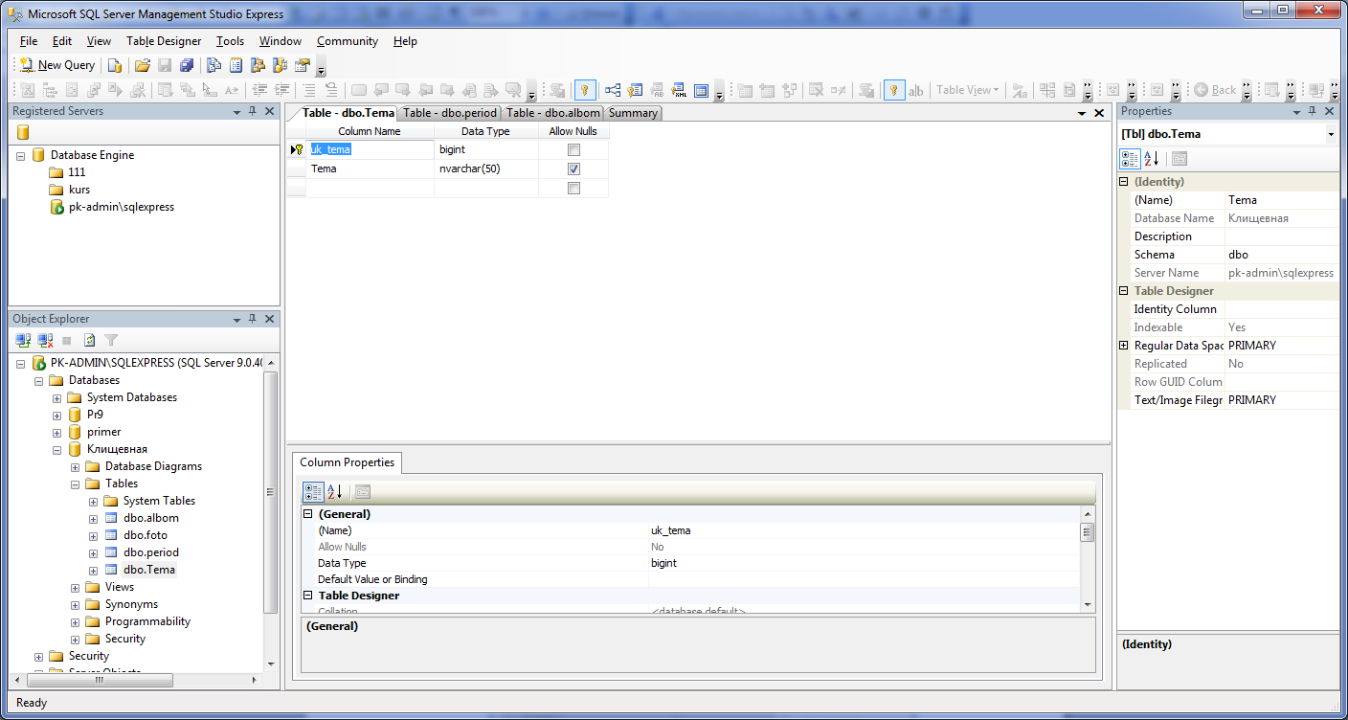The width and height of the screenshot is (1348, 720).
Task: Open the Tools menu
Action: point(230,41)
